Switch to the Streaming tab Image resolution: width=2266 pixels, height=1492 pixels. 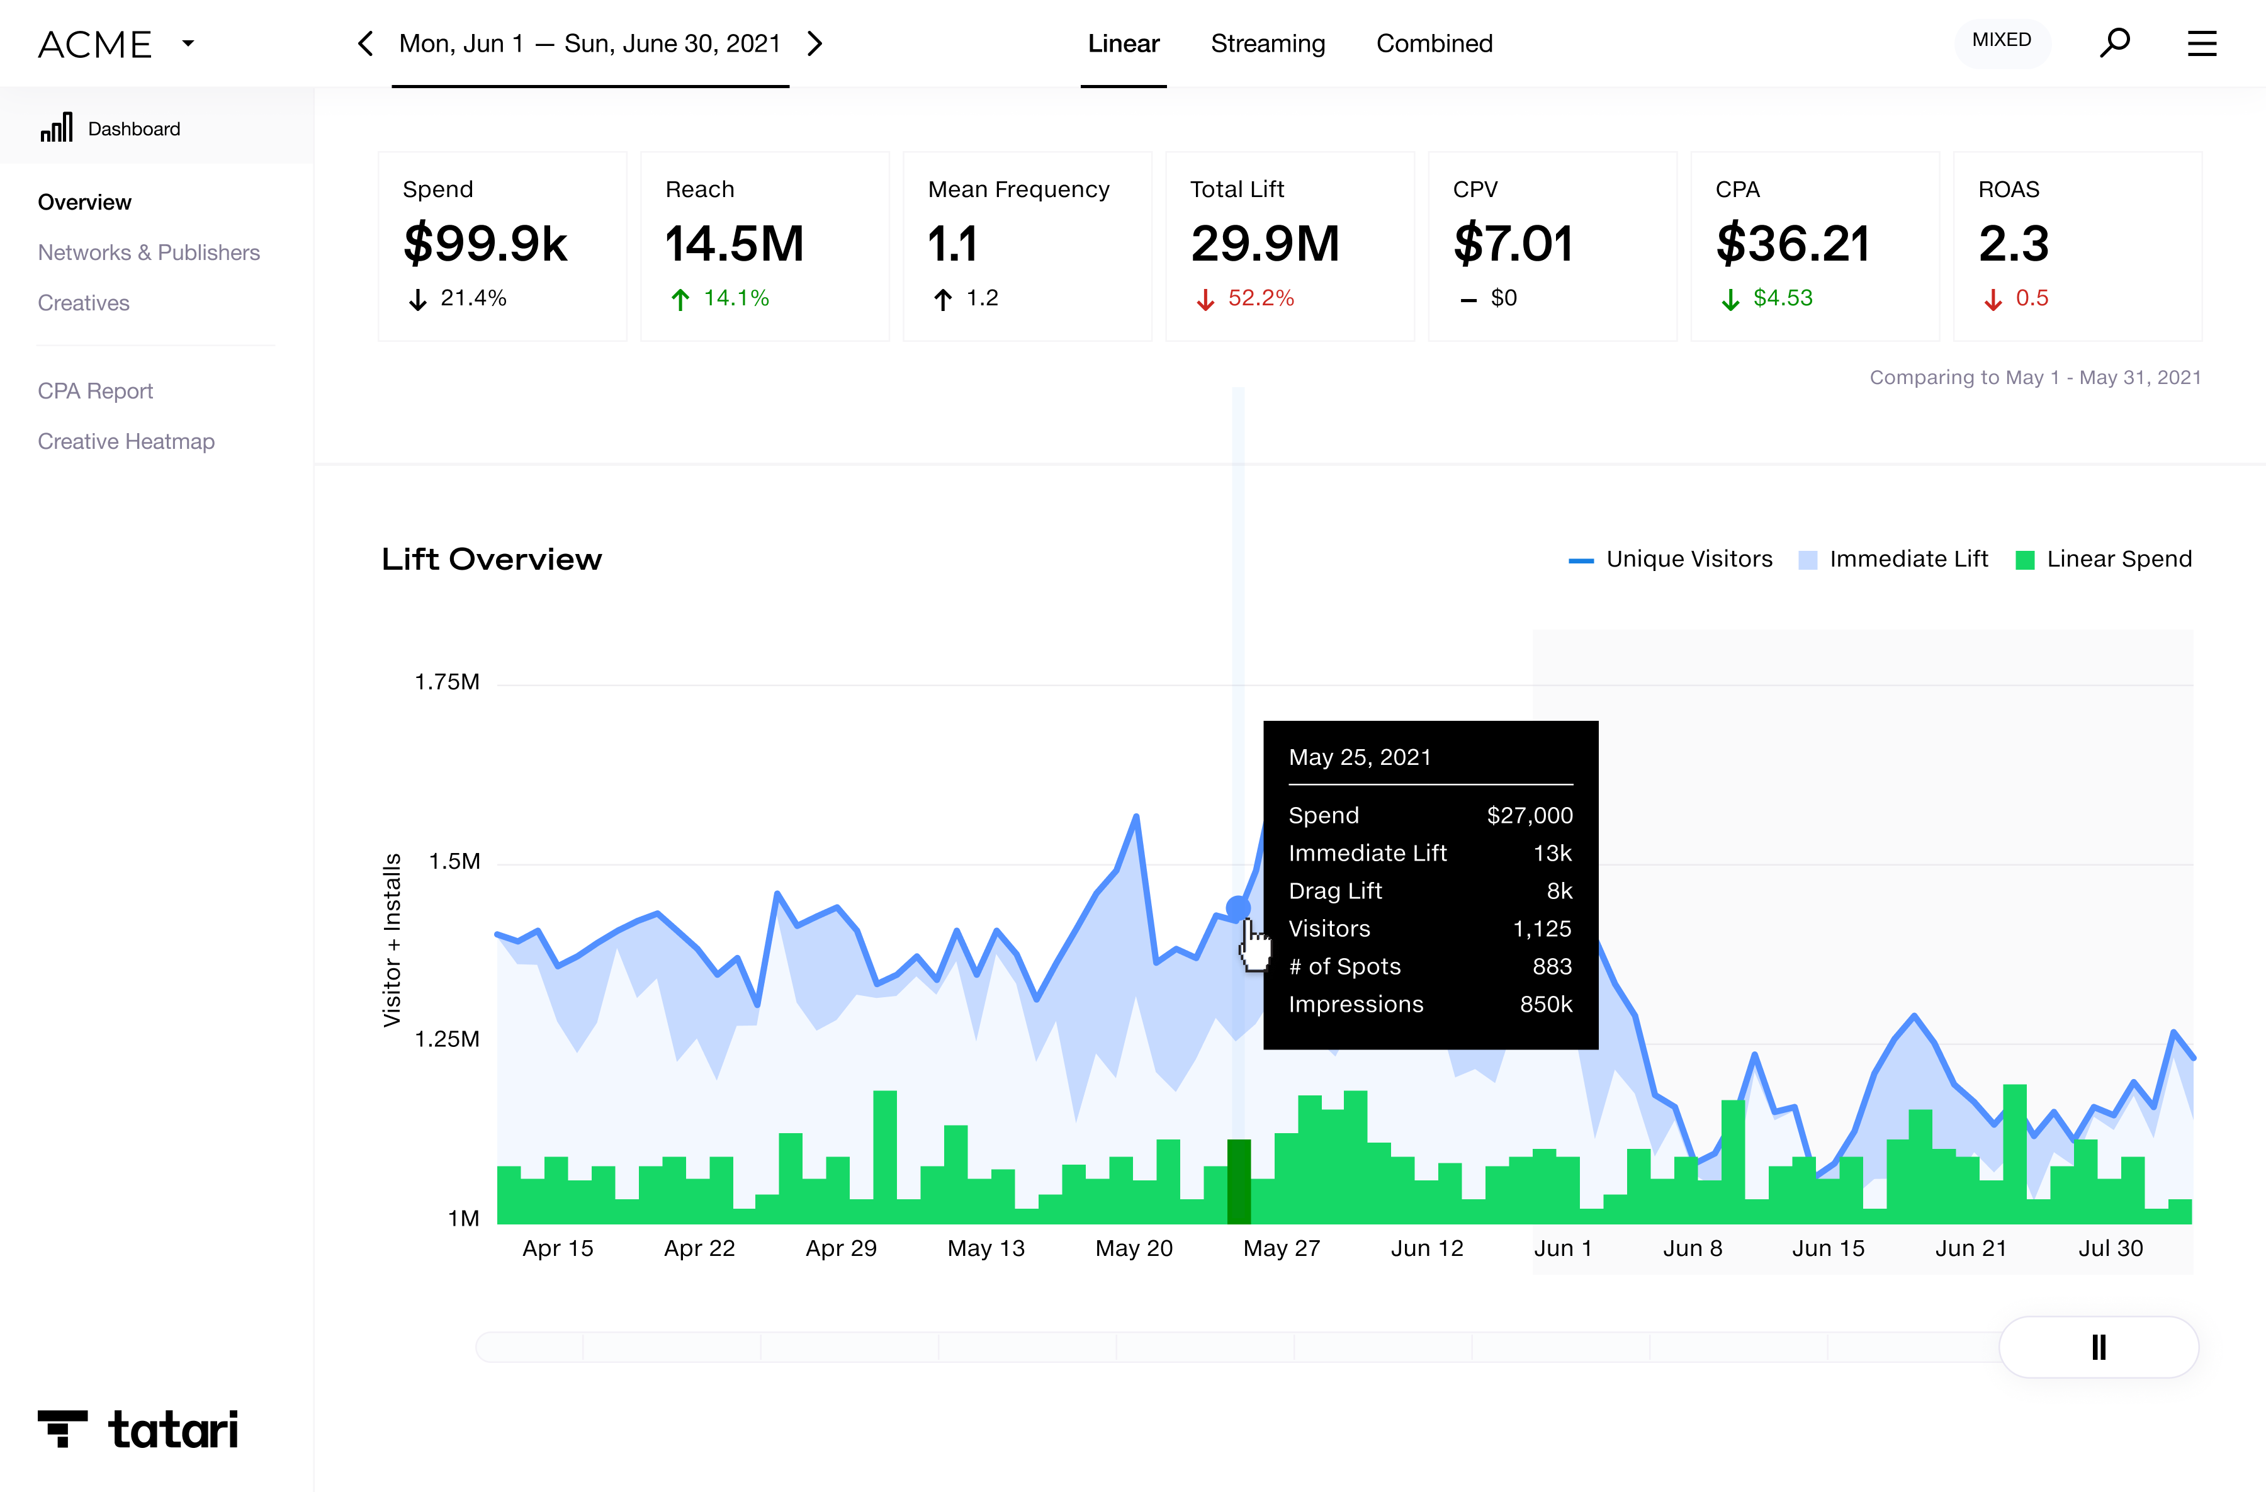pyautogui.click(x=1267, y=44)
